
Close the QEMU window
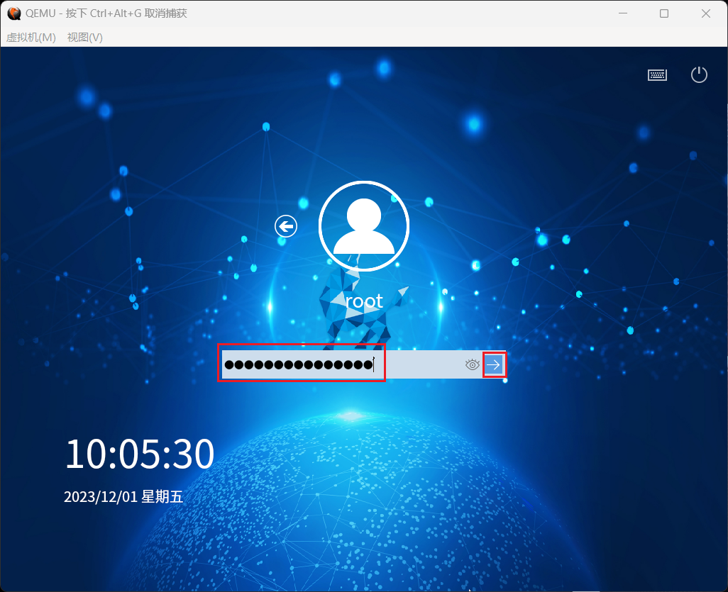point(706,13)
